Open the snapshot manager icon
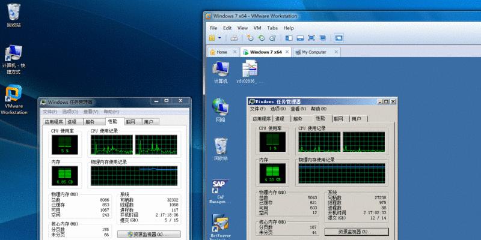This screenshot has height=240, width=481. pyautogui.click(x=272, y=38)
